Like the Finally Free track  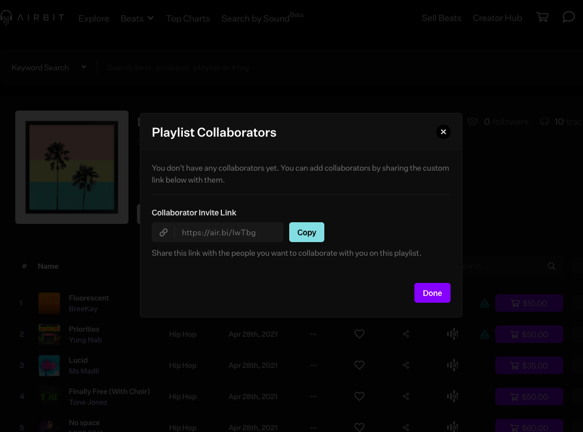(359, 397)
